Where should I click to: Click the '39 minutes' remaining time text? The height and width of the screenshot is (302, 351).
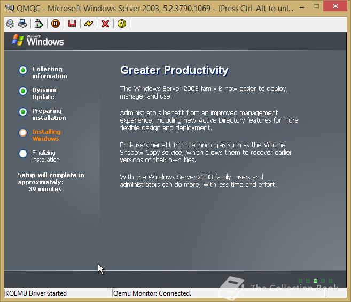point(45,189)
